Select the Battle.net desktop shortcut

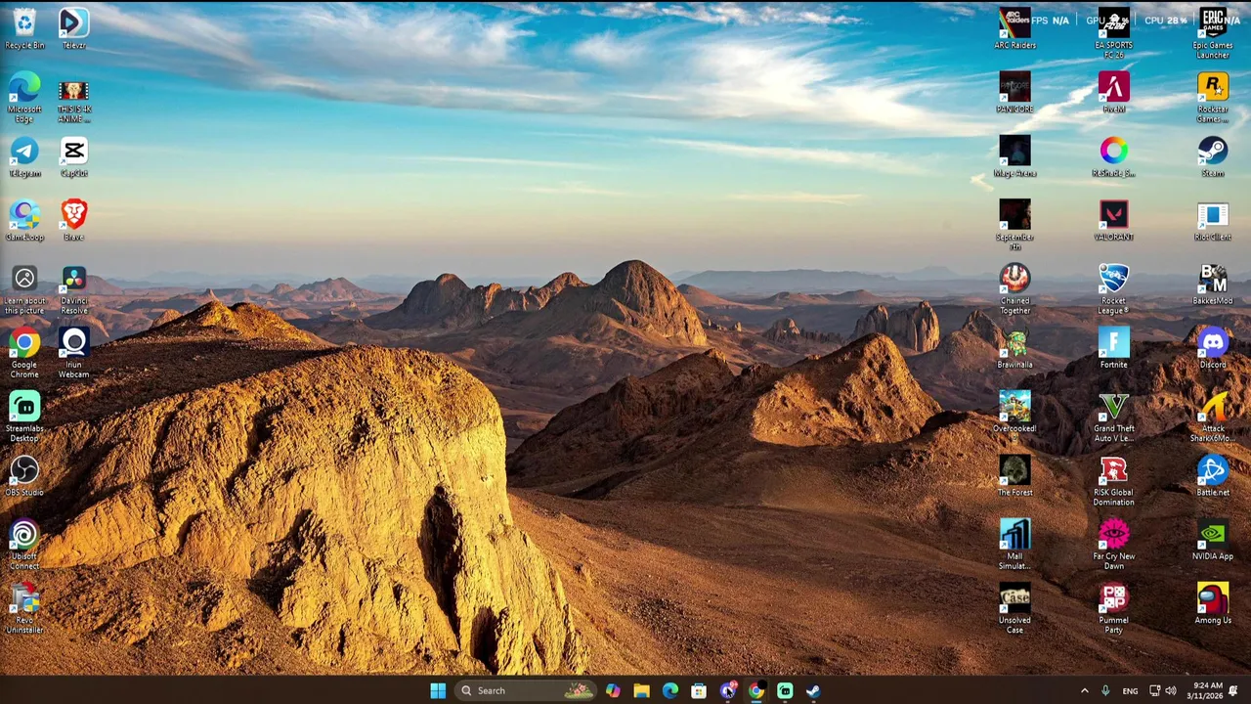pos(1213,476)
